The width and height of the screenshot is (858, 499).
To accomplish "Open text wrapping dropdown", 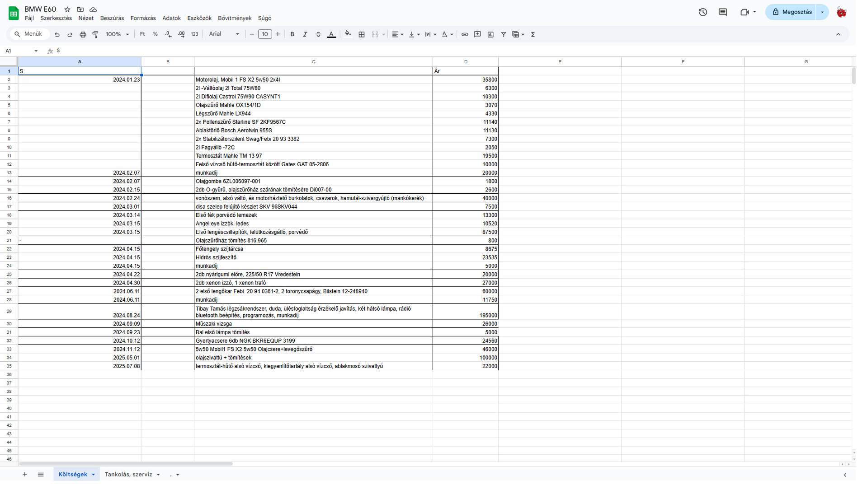I will [431, 34].
